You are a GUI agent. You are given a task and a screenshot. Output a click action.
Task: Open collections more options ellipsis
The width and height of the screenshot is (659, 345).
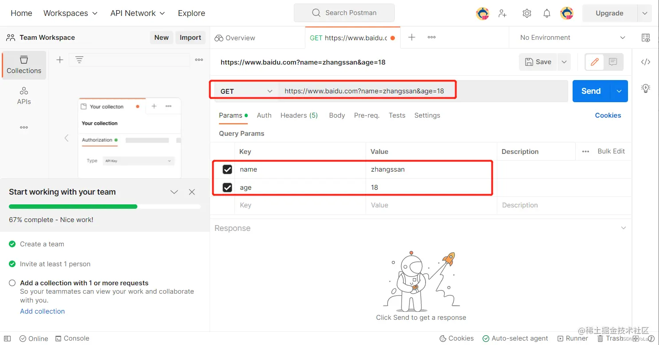tap(199, 60)
